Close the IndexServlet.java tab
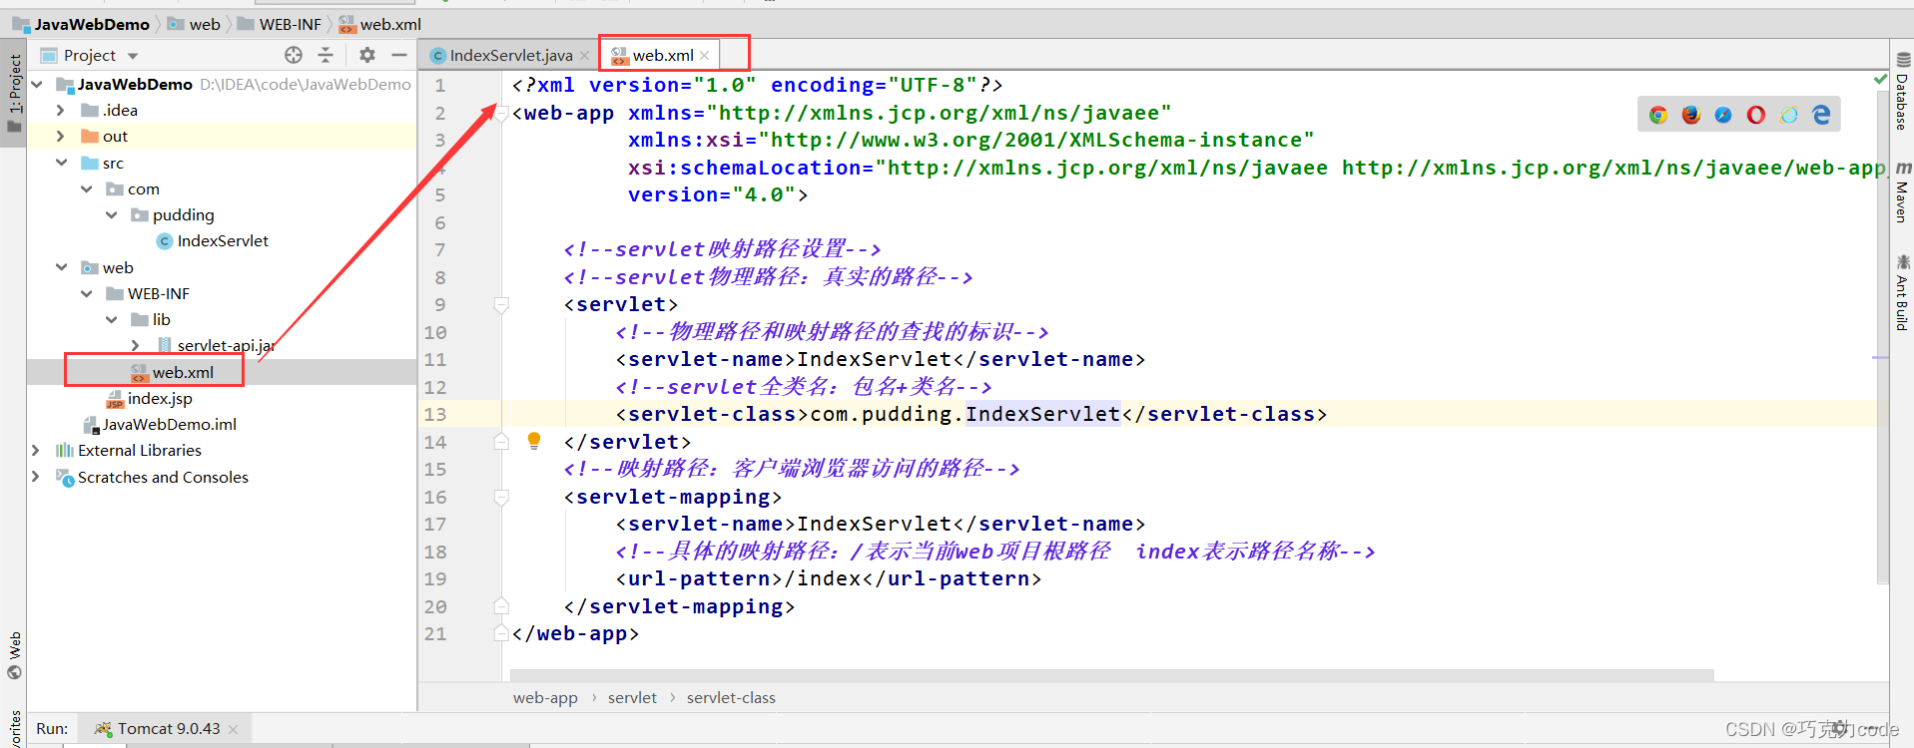 tap(585, 56)
